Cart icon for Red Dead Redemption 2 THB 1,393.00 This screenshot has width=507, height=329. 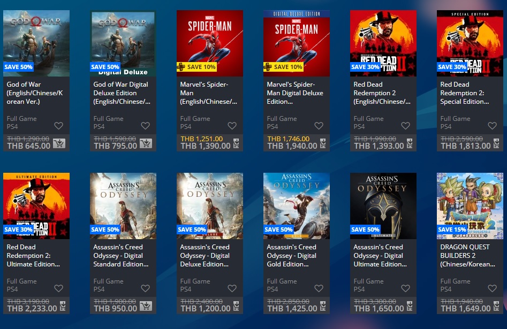pyautogui.click(x=410, y=143)
